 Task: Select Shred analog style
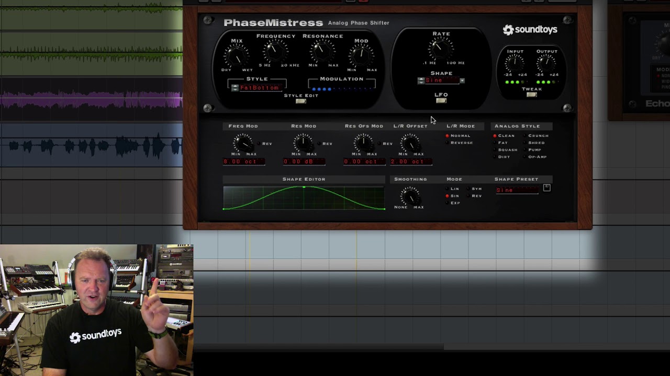pos(534,143)
